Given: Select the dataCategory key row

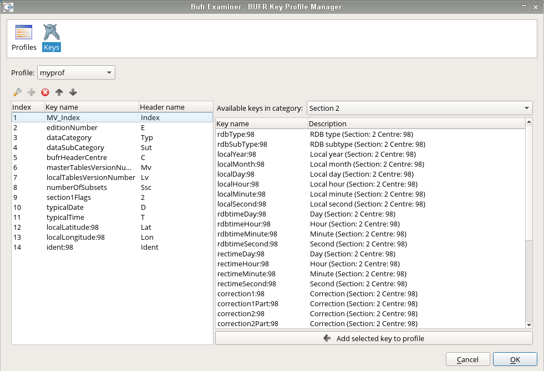Looking at the screenshot, I should click(112, 137).
